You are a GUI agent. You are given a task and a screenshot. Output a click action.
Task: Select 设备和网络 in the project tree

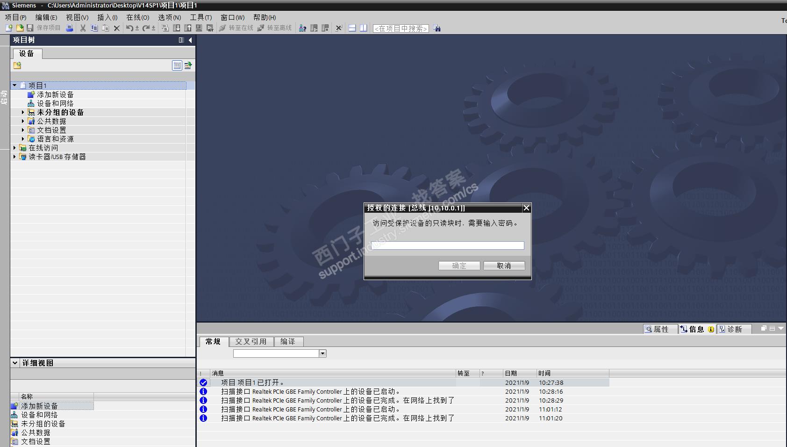(x=55, y=103)
